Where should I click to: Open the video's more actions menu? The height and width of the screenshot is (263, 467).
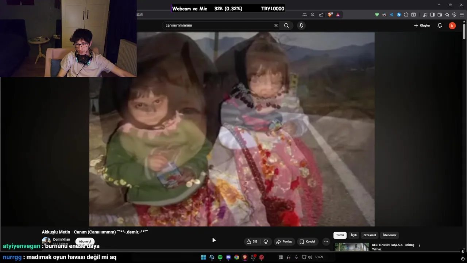pyautogui.click(x=326, y=241)
